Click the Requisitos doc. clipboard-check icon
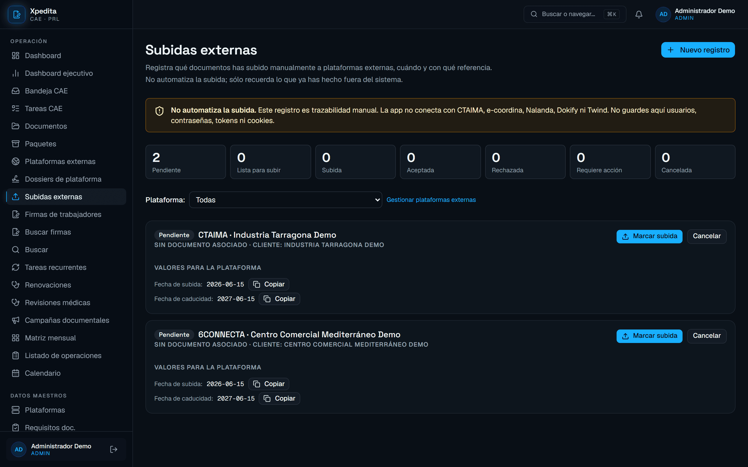748x467 pixels. 16,428
